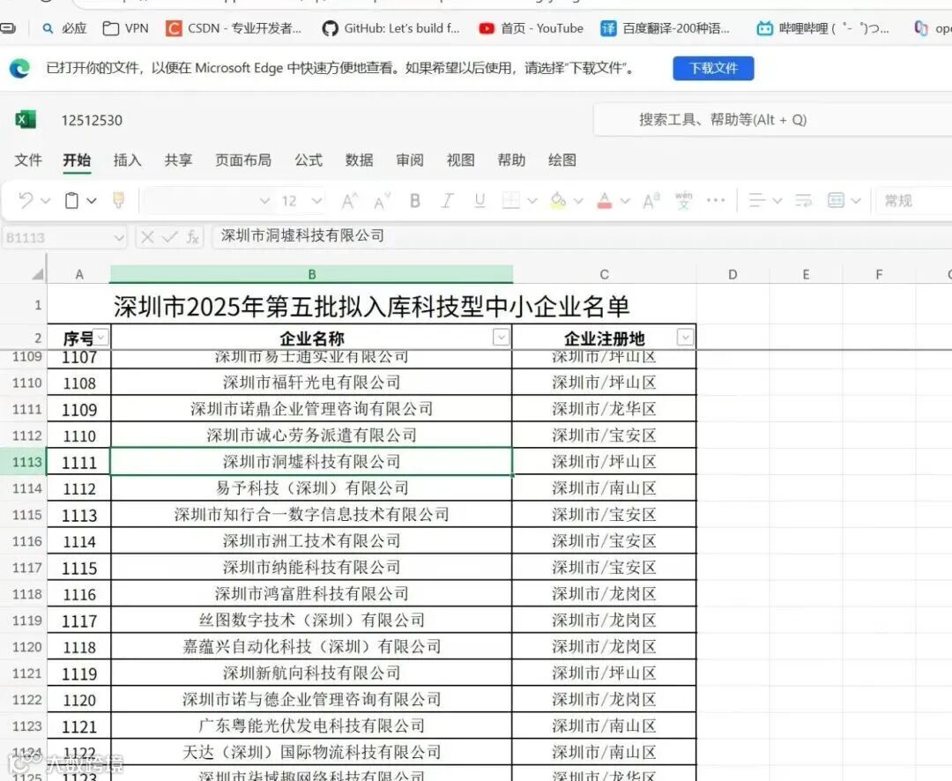Apply cell borders icon
Screen dimensions: 952x781
[x=510, y=200]
